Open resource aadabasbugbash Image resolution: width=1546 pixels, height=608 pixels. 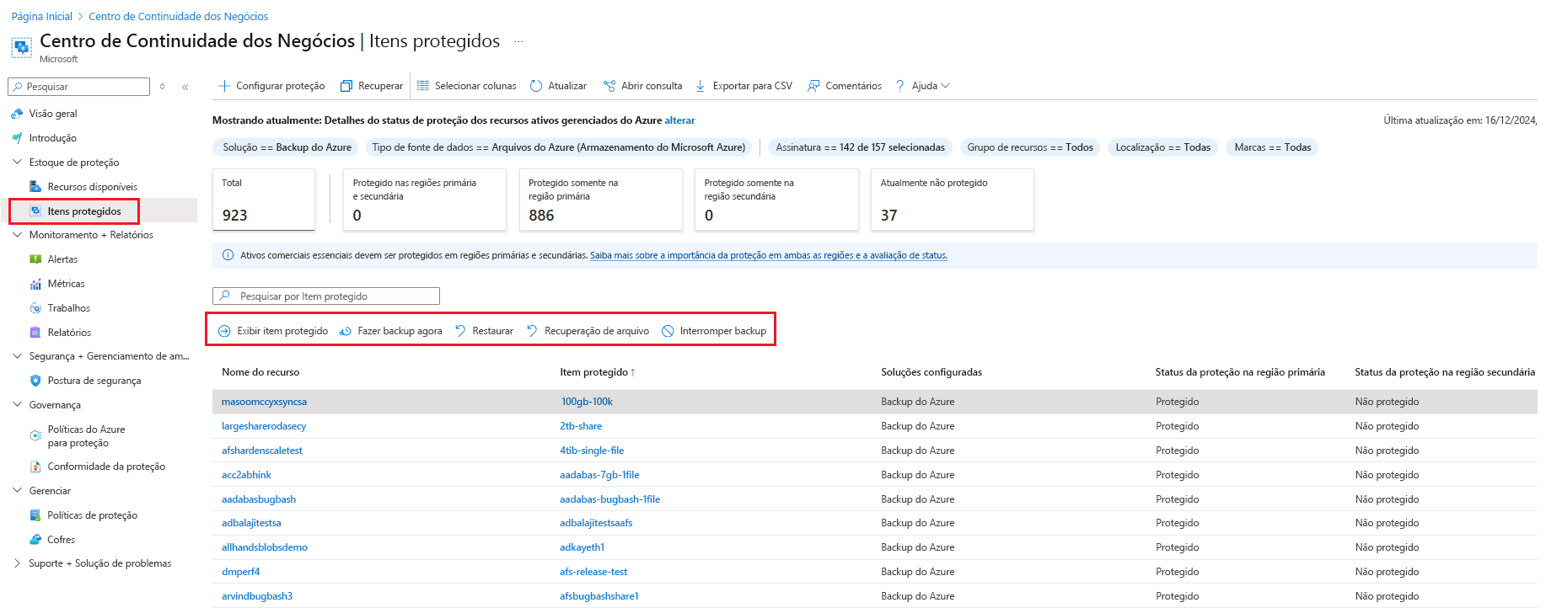259,499
